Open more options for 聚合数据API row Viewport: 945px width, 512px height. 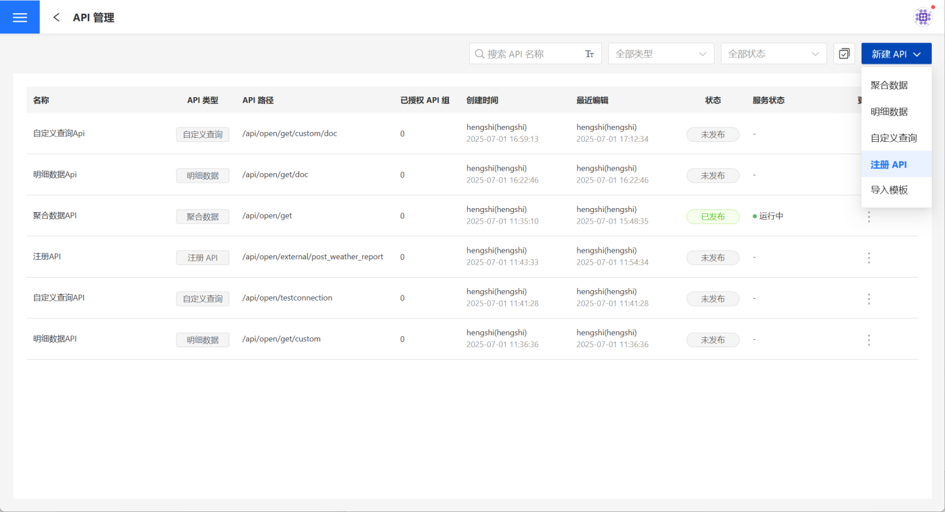tap(869, 217)
